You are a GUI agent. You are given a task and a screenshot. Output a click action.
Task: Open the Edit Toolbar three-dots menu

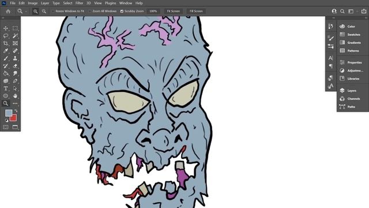tap(15, 103)
